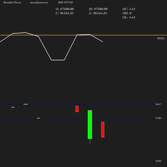Click the 93900 price axis label
Viewport: 167px width, 167px height.
tap(158, 161)
